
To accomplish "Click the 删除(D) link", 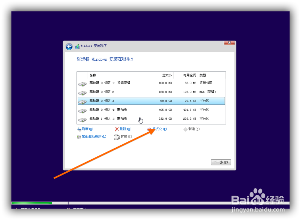I will tap(125, 129).
